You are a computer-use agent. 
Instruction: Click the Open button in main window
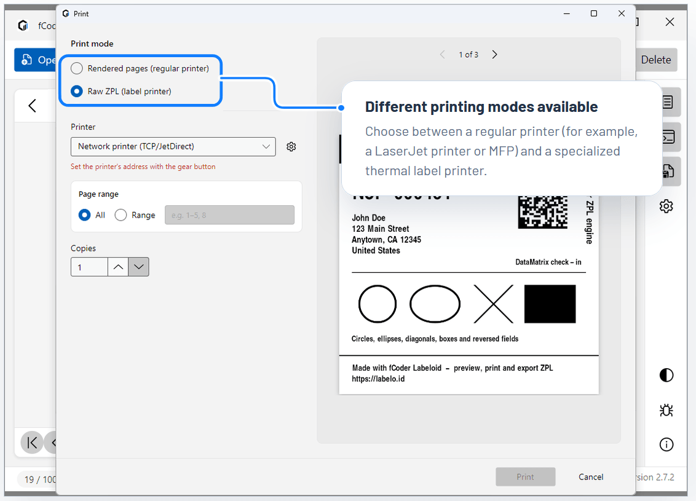pos(36,60)
